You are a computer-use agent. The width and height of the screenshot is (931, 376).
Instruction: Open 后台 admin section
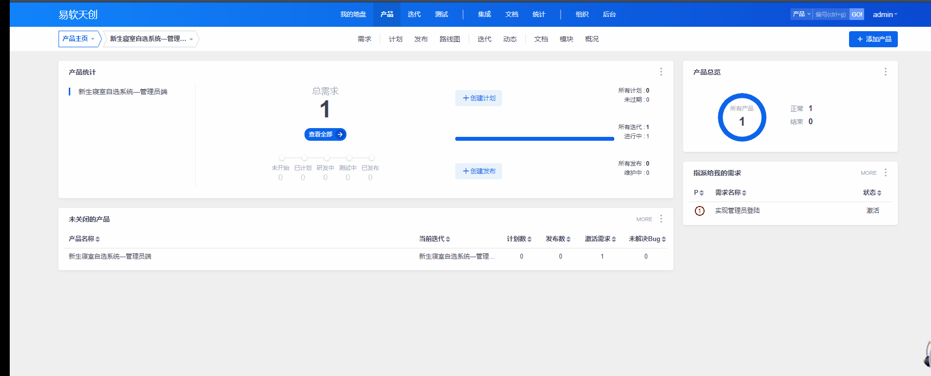[x=609, y=15]
